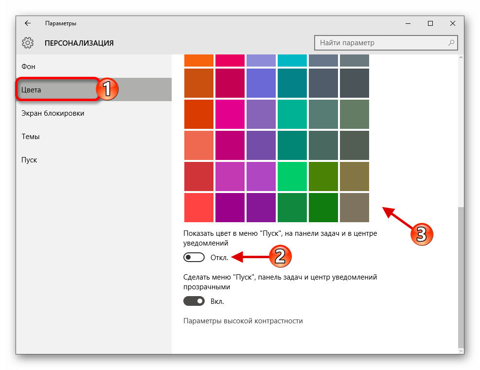This screenshot has height=370, width=480.
Task: Open Экран блокировки settings
Action: pos(53,113)
